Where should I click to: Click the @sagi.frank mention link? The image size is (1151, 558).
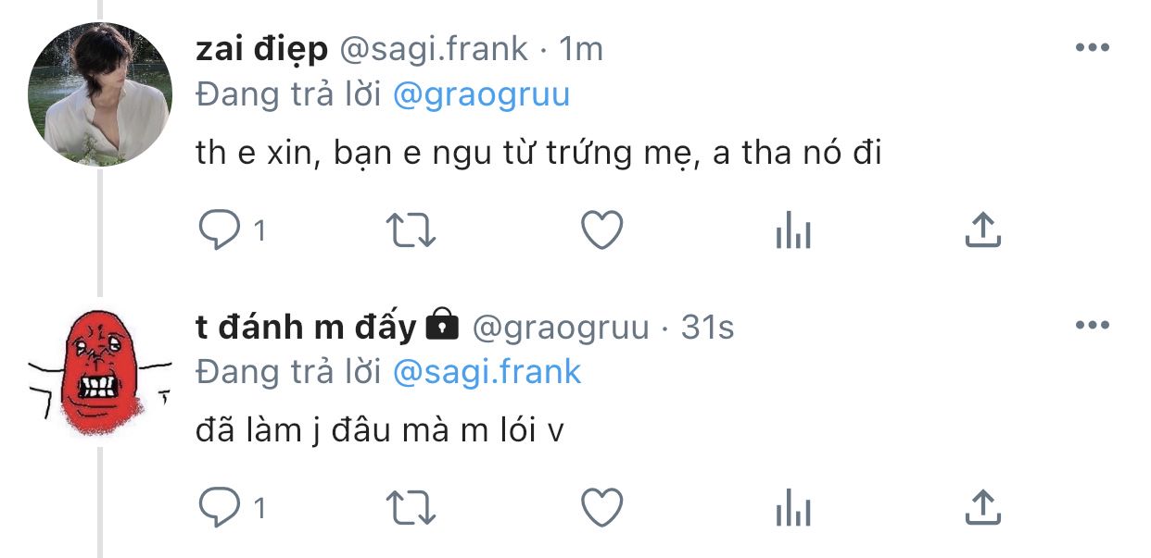[487, 371]
